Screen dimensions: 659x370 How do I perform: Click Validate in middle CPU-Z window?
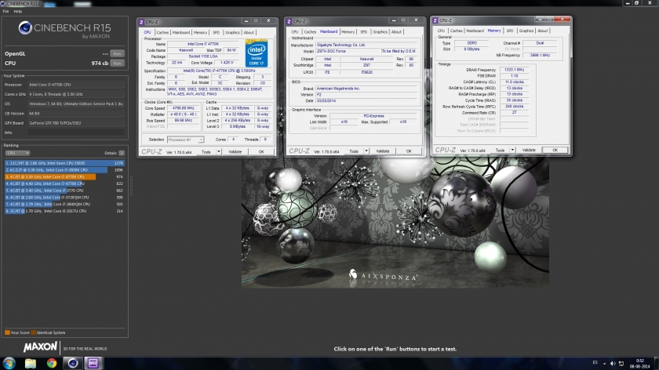point(383,151)
